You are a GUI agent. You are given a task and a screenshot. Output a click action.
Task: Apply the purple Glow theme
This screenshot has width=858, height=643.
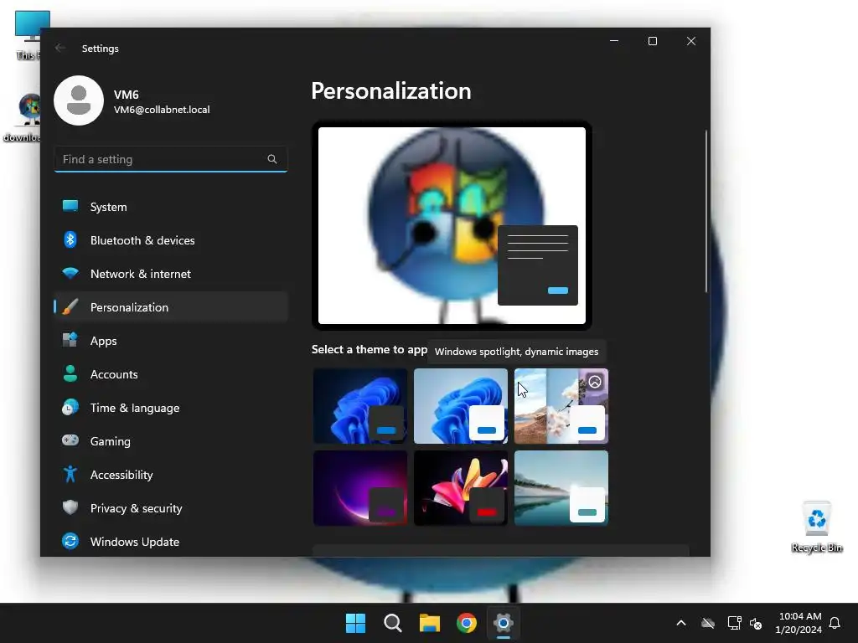click(360, 488)
